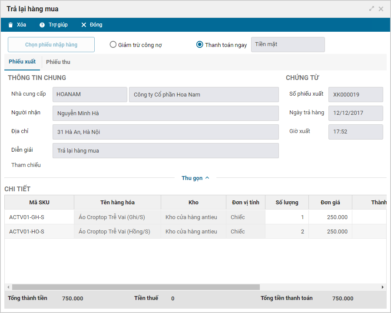Click the Kho cell in ACTV01-GH-S row
This screenshot has height=313, width=391.
(193, 217)
